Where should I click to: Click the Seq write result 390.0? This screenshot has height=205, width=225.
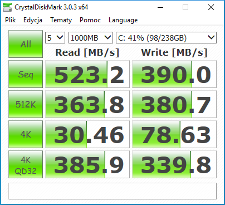click(174, 74)
